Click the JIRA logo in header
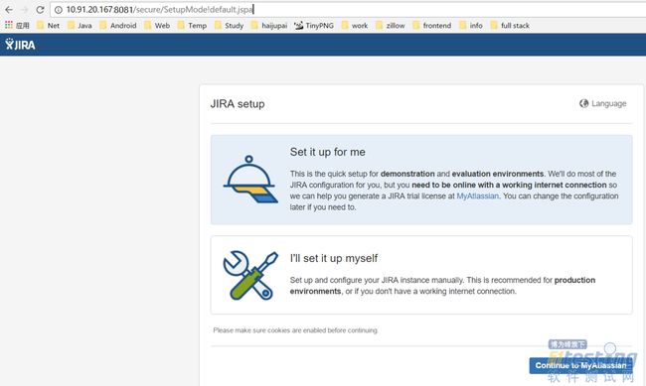Image resolution: width=646 pixels, height=386 pixels. (x=20, y=45)
